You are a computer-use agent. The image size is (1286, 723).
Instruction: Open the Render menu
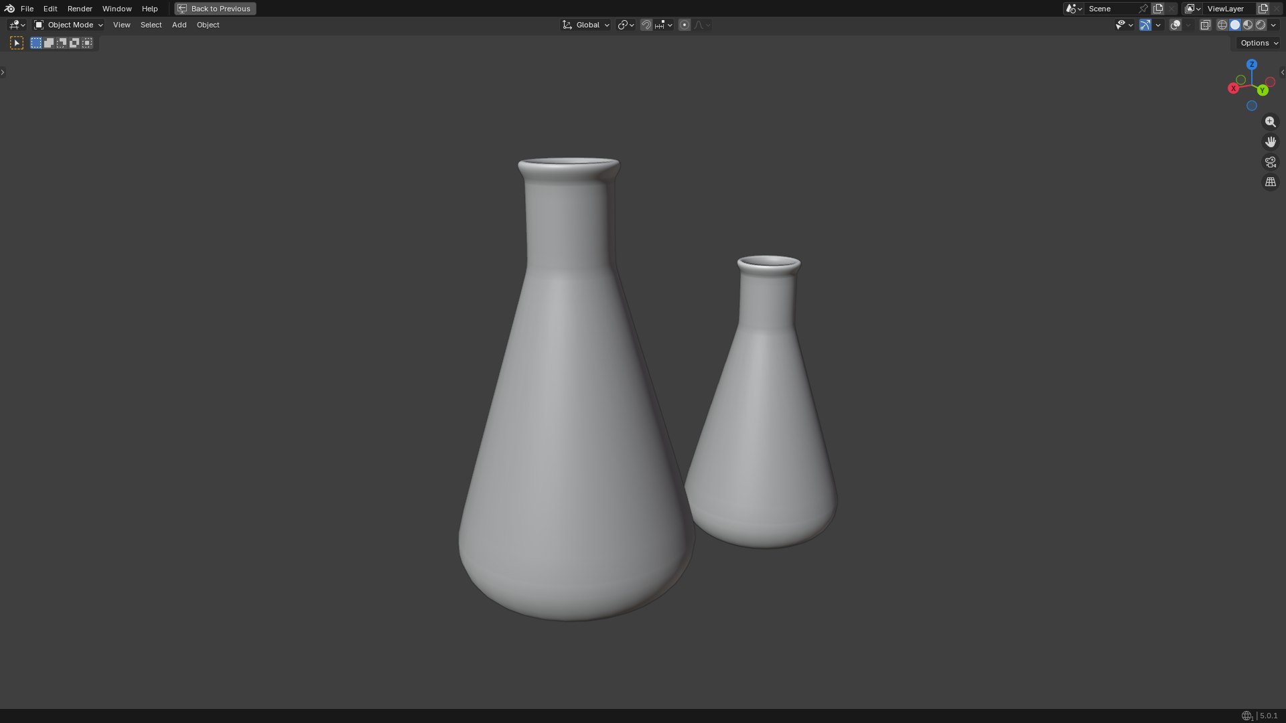click(x=80, y=9)
